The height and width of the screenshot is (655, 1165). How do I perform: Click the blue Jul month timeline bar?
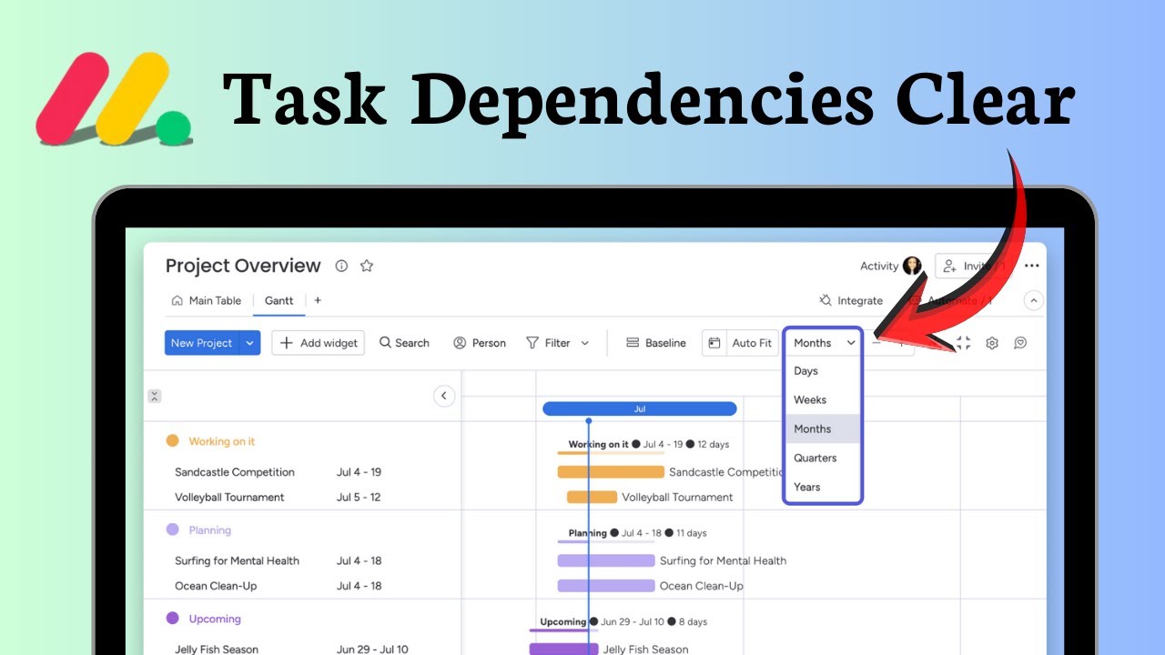[x=640, y=408]
